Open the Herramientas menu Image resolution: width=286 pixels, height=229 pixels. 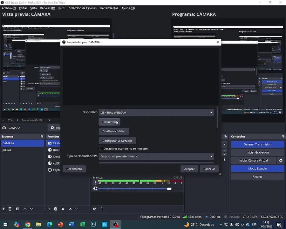[x=109, y=8]
